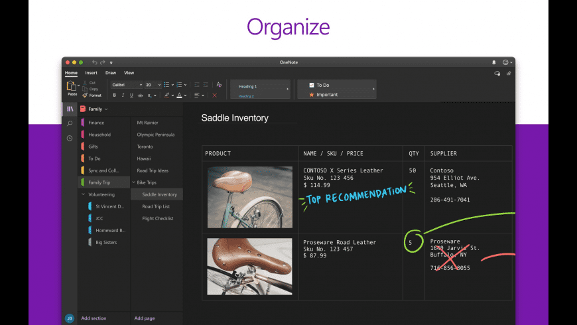The image size is (577, 325).
Task: Expand the styles gallery arrow
Action: 287,89
